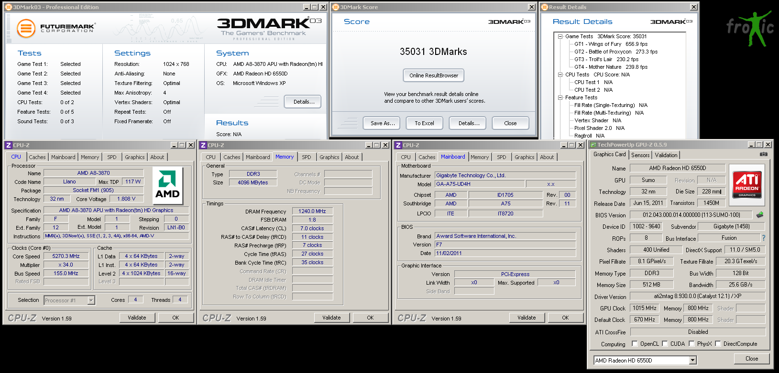Tick the PhysX checkbox
Image resolution: width=779 pixels, height=373 pixels.
pyautogui.click(x=691, y=343)
